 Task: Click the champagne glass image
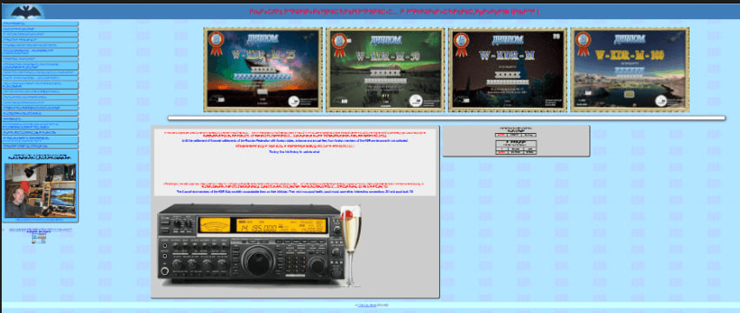350,245
